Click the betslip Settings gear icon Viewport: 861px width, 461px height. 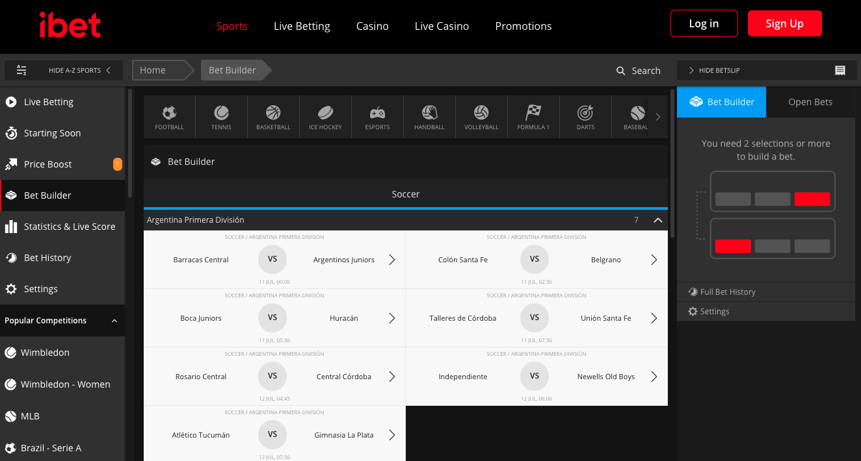[693, 312]
